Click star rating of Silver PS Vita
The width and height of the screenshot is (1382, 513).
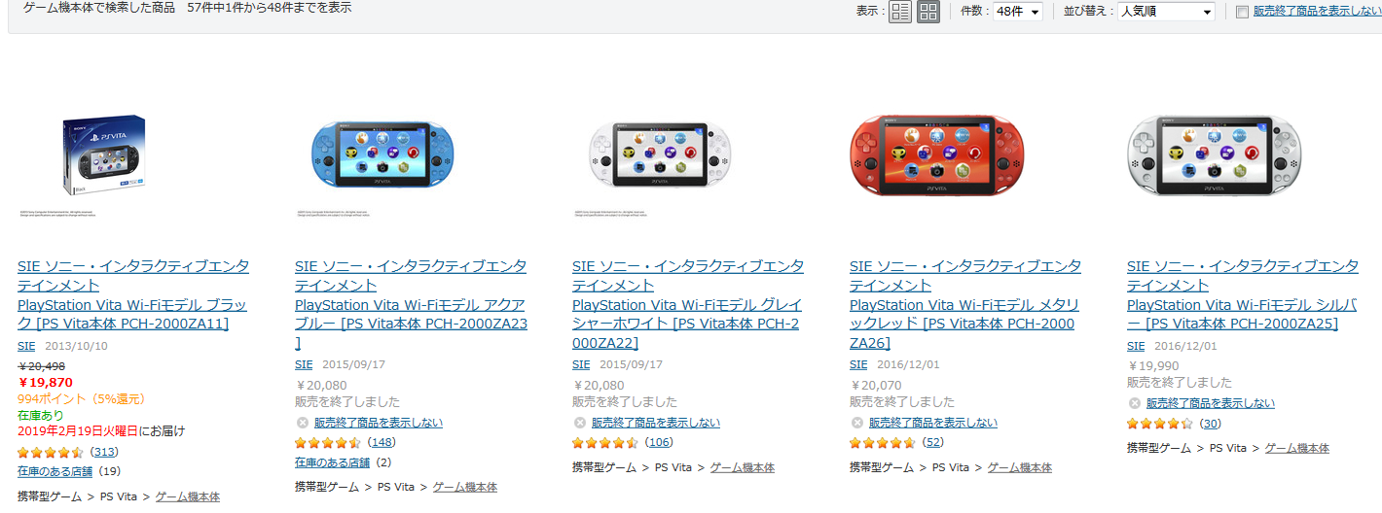[1160, 424]
